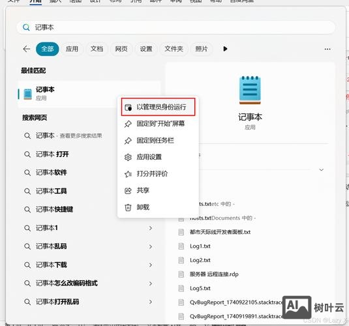Click in the 记事本 search input field
The image size is (349, 326).
176,27
